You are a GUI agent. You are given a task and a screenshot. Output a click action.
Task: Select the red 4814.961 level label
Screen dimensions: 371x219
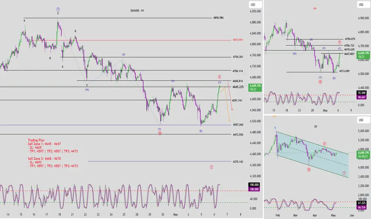click(238, 40)
